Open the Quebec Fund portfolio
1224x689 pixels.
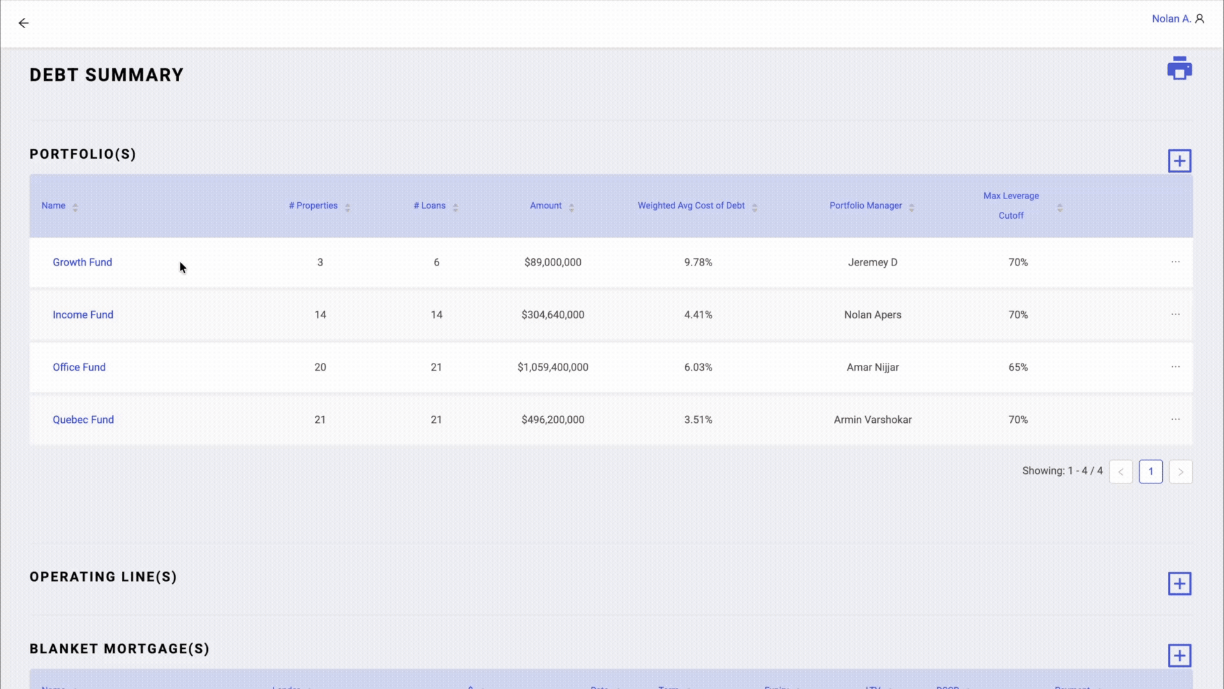[x=83, y=419]
